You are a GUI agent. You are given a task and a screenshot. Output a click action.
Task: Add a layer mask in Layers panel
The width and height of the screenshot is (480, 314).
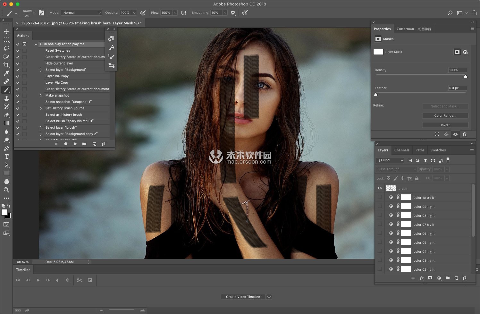click(430, 278)
